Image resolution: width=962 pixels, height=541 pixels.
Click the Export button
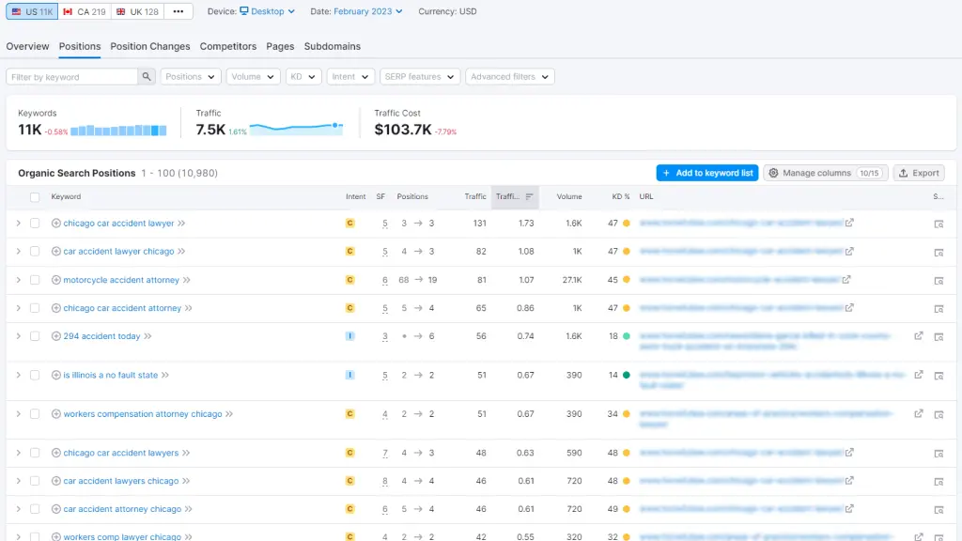coord(919,173)
